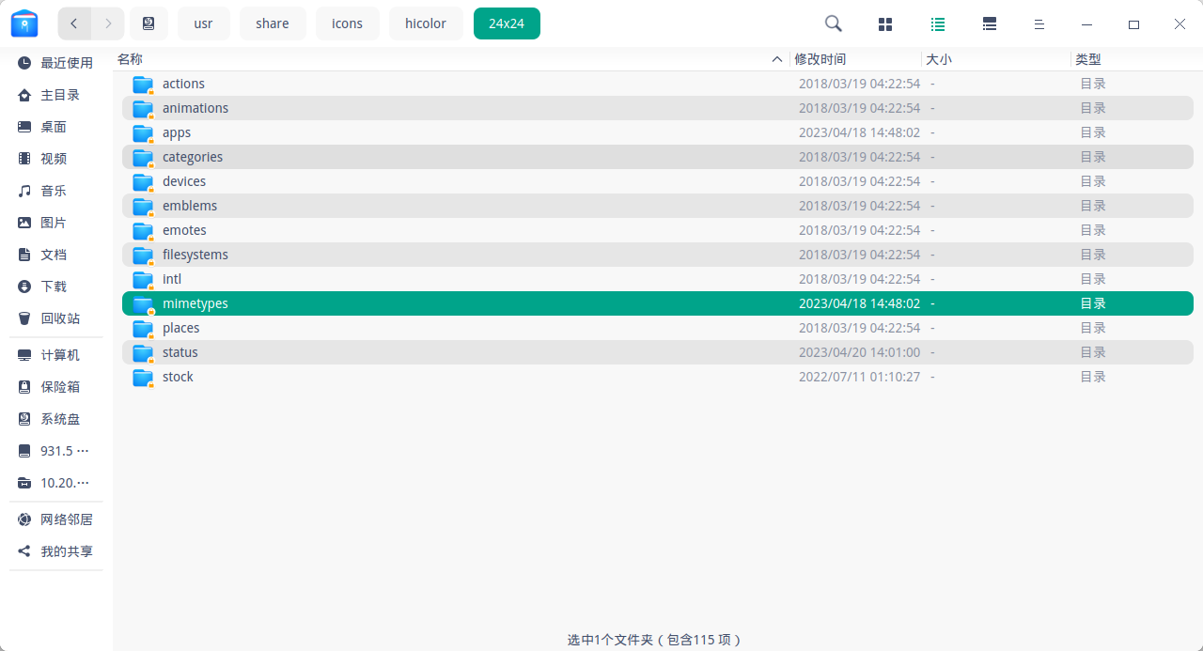Click the forward navigation arrow
1203x651 pixels.
click(108, 23)
